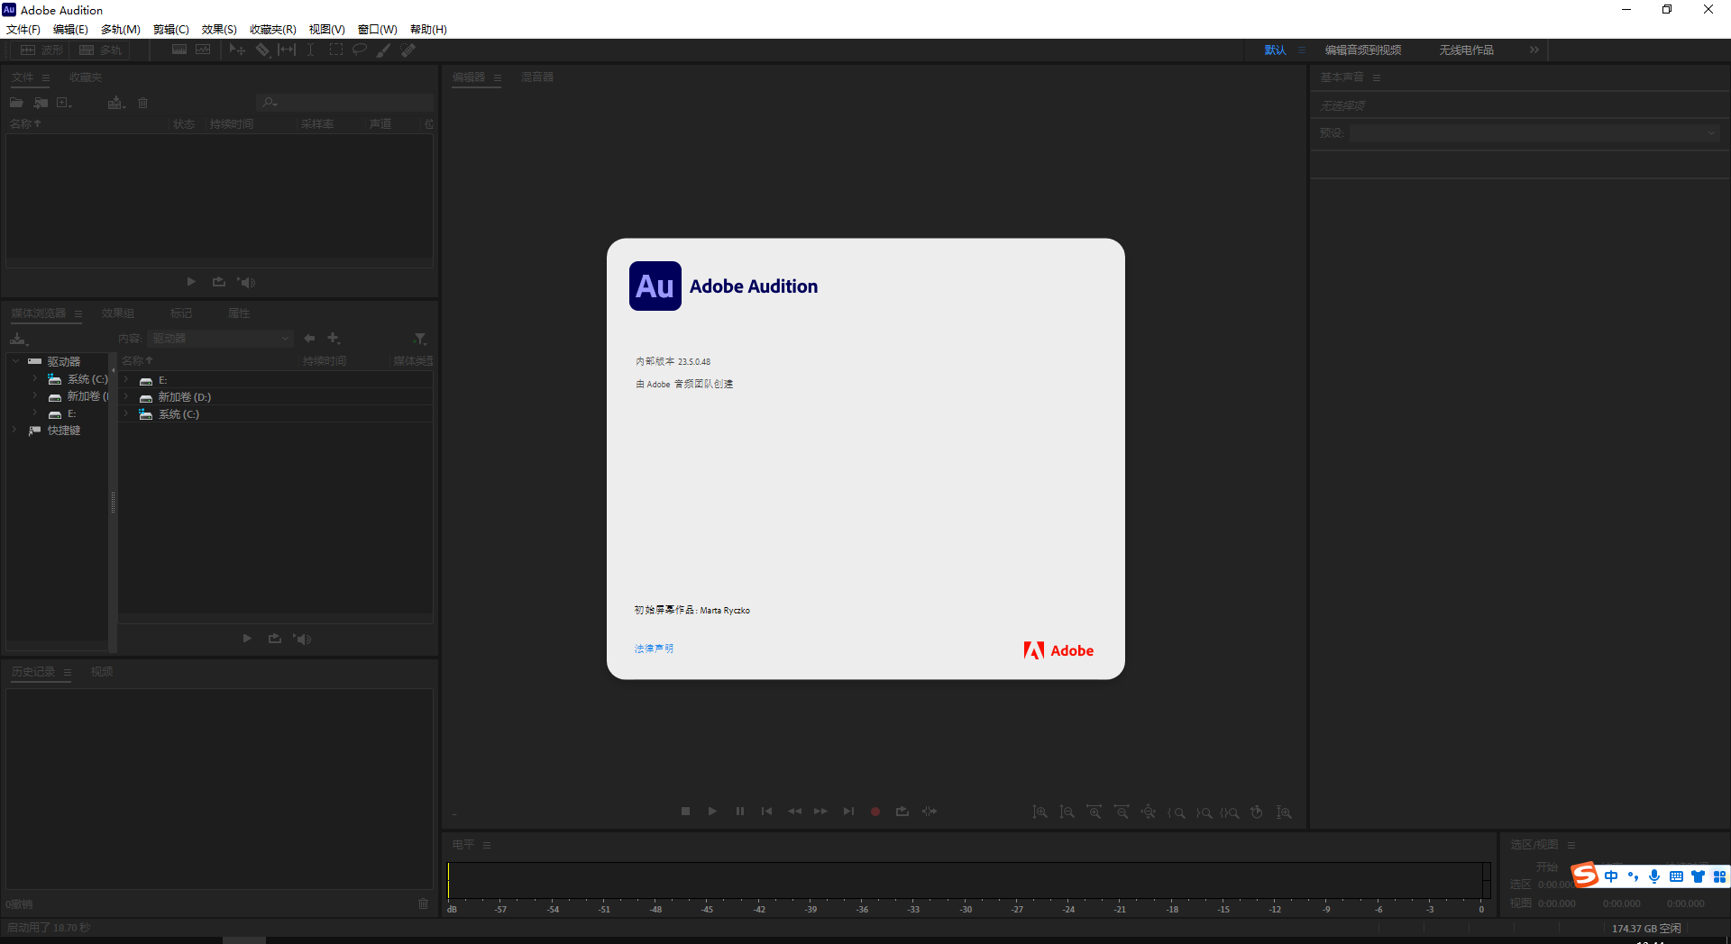Expand the 系统 (C:) drive in Media Browser

click(x=34, y=378)
